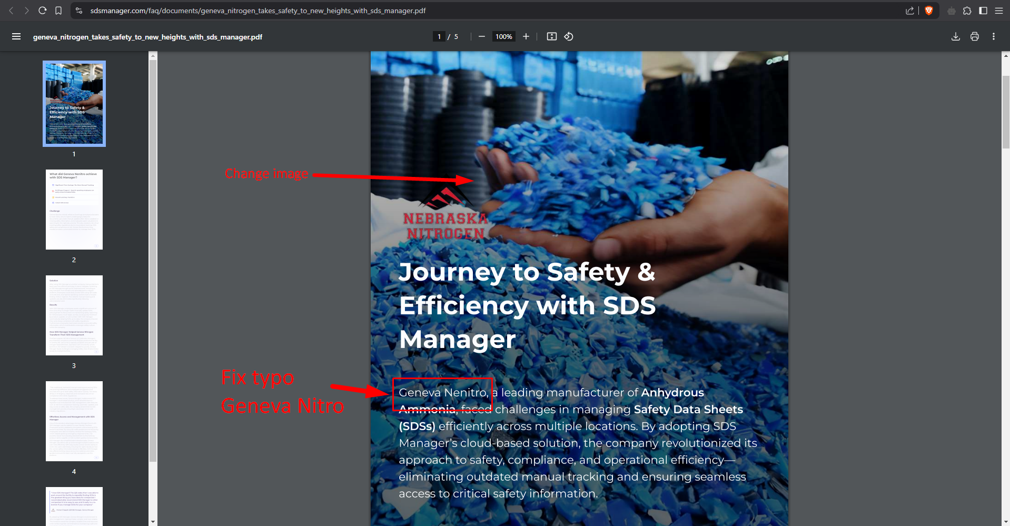Download the PDF file
This screenshot has width=1010, height=526.
pos(955,36)
